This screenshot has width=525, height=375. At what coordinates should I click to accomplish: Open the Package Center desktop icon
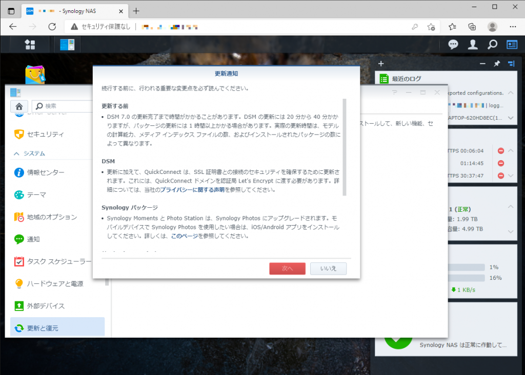[35, 75]
